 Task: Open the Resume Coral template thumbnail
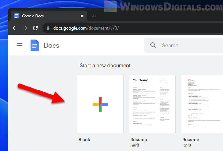click(x=202, y=104)
